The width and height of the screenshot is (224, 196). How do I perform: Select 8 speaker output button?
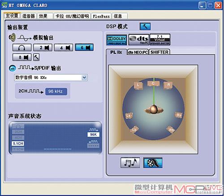22,57
